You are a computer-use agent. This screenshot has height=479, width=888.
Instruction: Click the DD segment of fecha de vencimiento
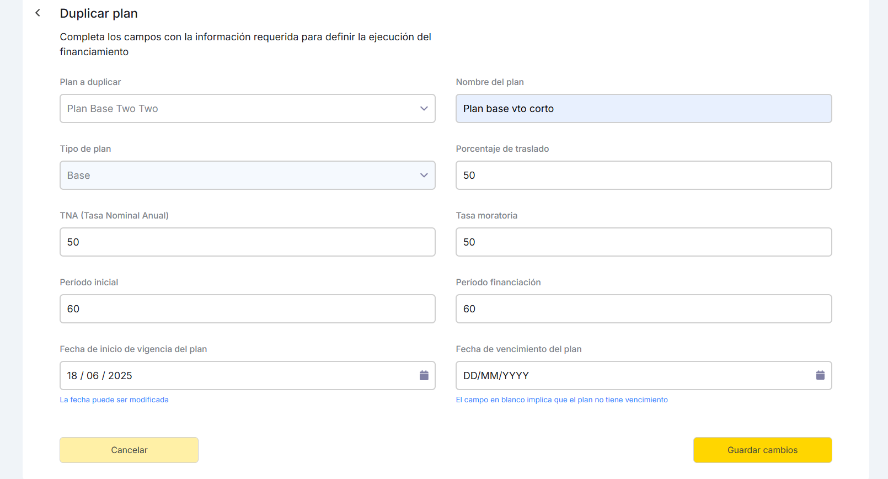(470, 376)
